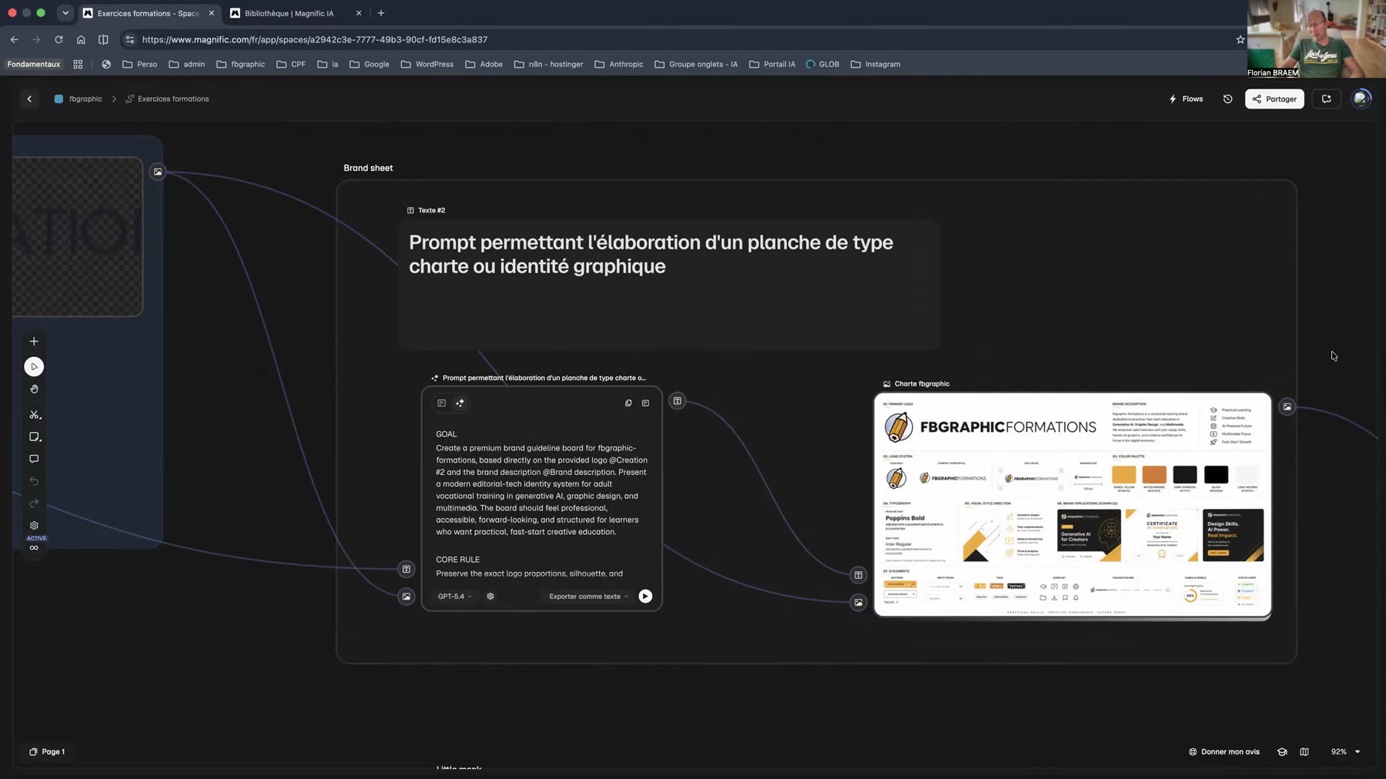This screenshot has width=1386, height=779.
Task: Click Charte fbgraphic image input port
Action: coord(859,603)
